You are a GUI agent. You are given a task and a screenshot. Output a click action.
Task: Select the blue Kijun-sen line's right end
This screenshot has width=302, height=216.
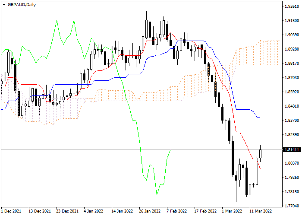(259, 117)
